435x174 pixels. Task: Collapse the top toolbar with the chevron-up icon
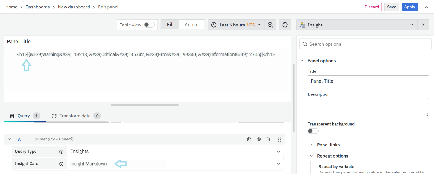[x=426, y=7]
